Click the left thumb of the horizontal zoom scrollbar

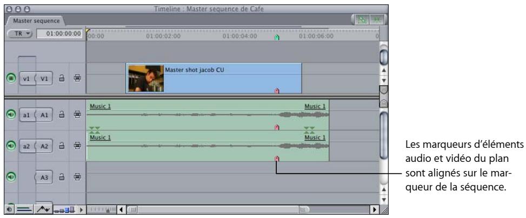coord(133,210)
